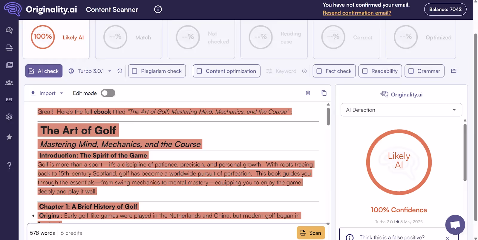Expand the Turbo 3.0.1 model dropdown

pyautogui.click(x=110, y=71)
